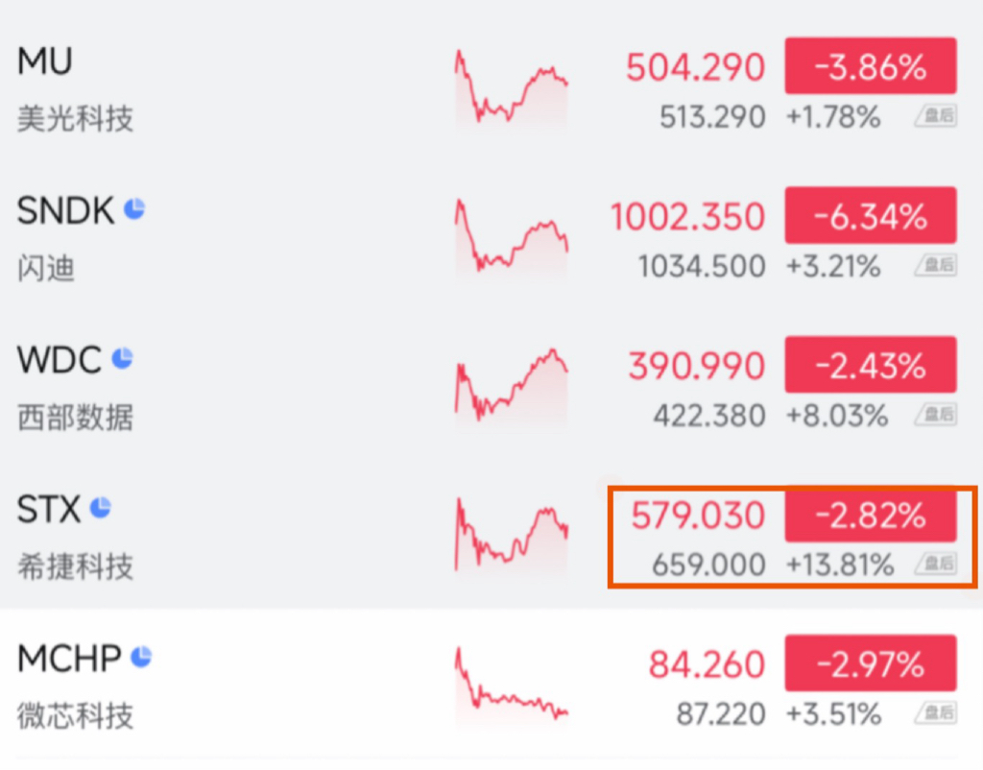
Task: Tap the after-hours badge in WDC row
Action: click(x=935, y=415)
